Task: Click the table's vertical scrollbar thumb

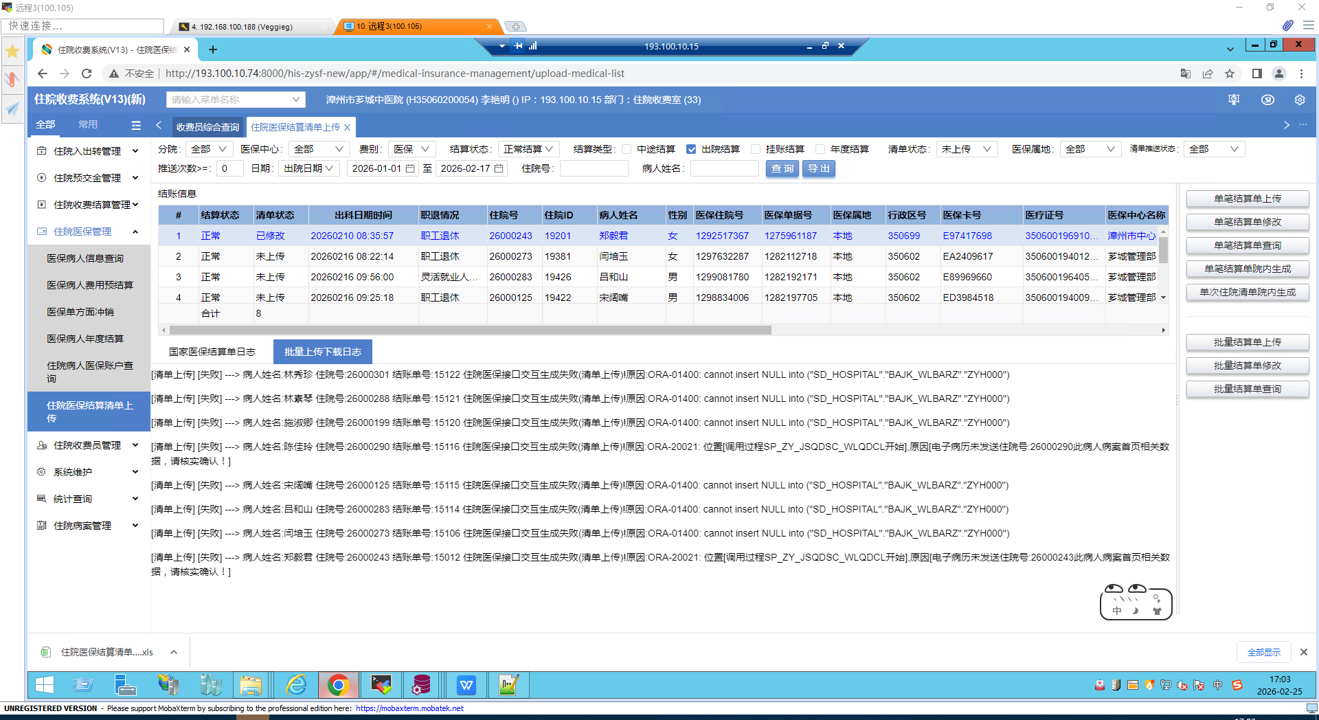Action: (x=1164, y=249)
